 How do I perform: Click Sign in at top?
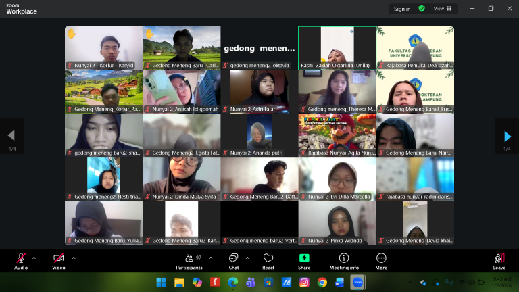402,9
